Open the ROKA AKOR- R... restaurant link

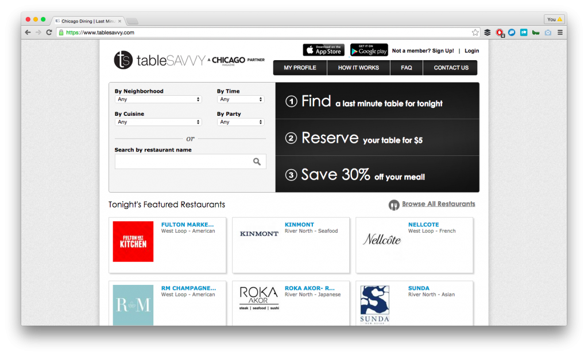tap(310, 288)
